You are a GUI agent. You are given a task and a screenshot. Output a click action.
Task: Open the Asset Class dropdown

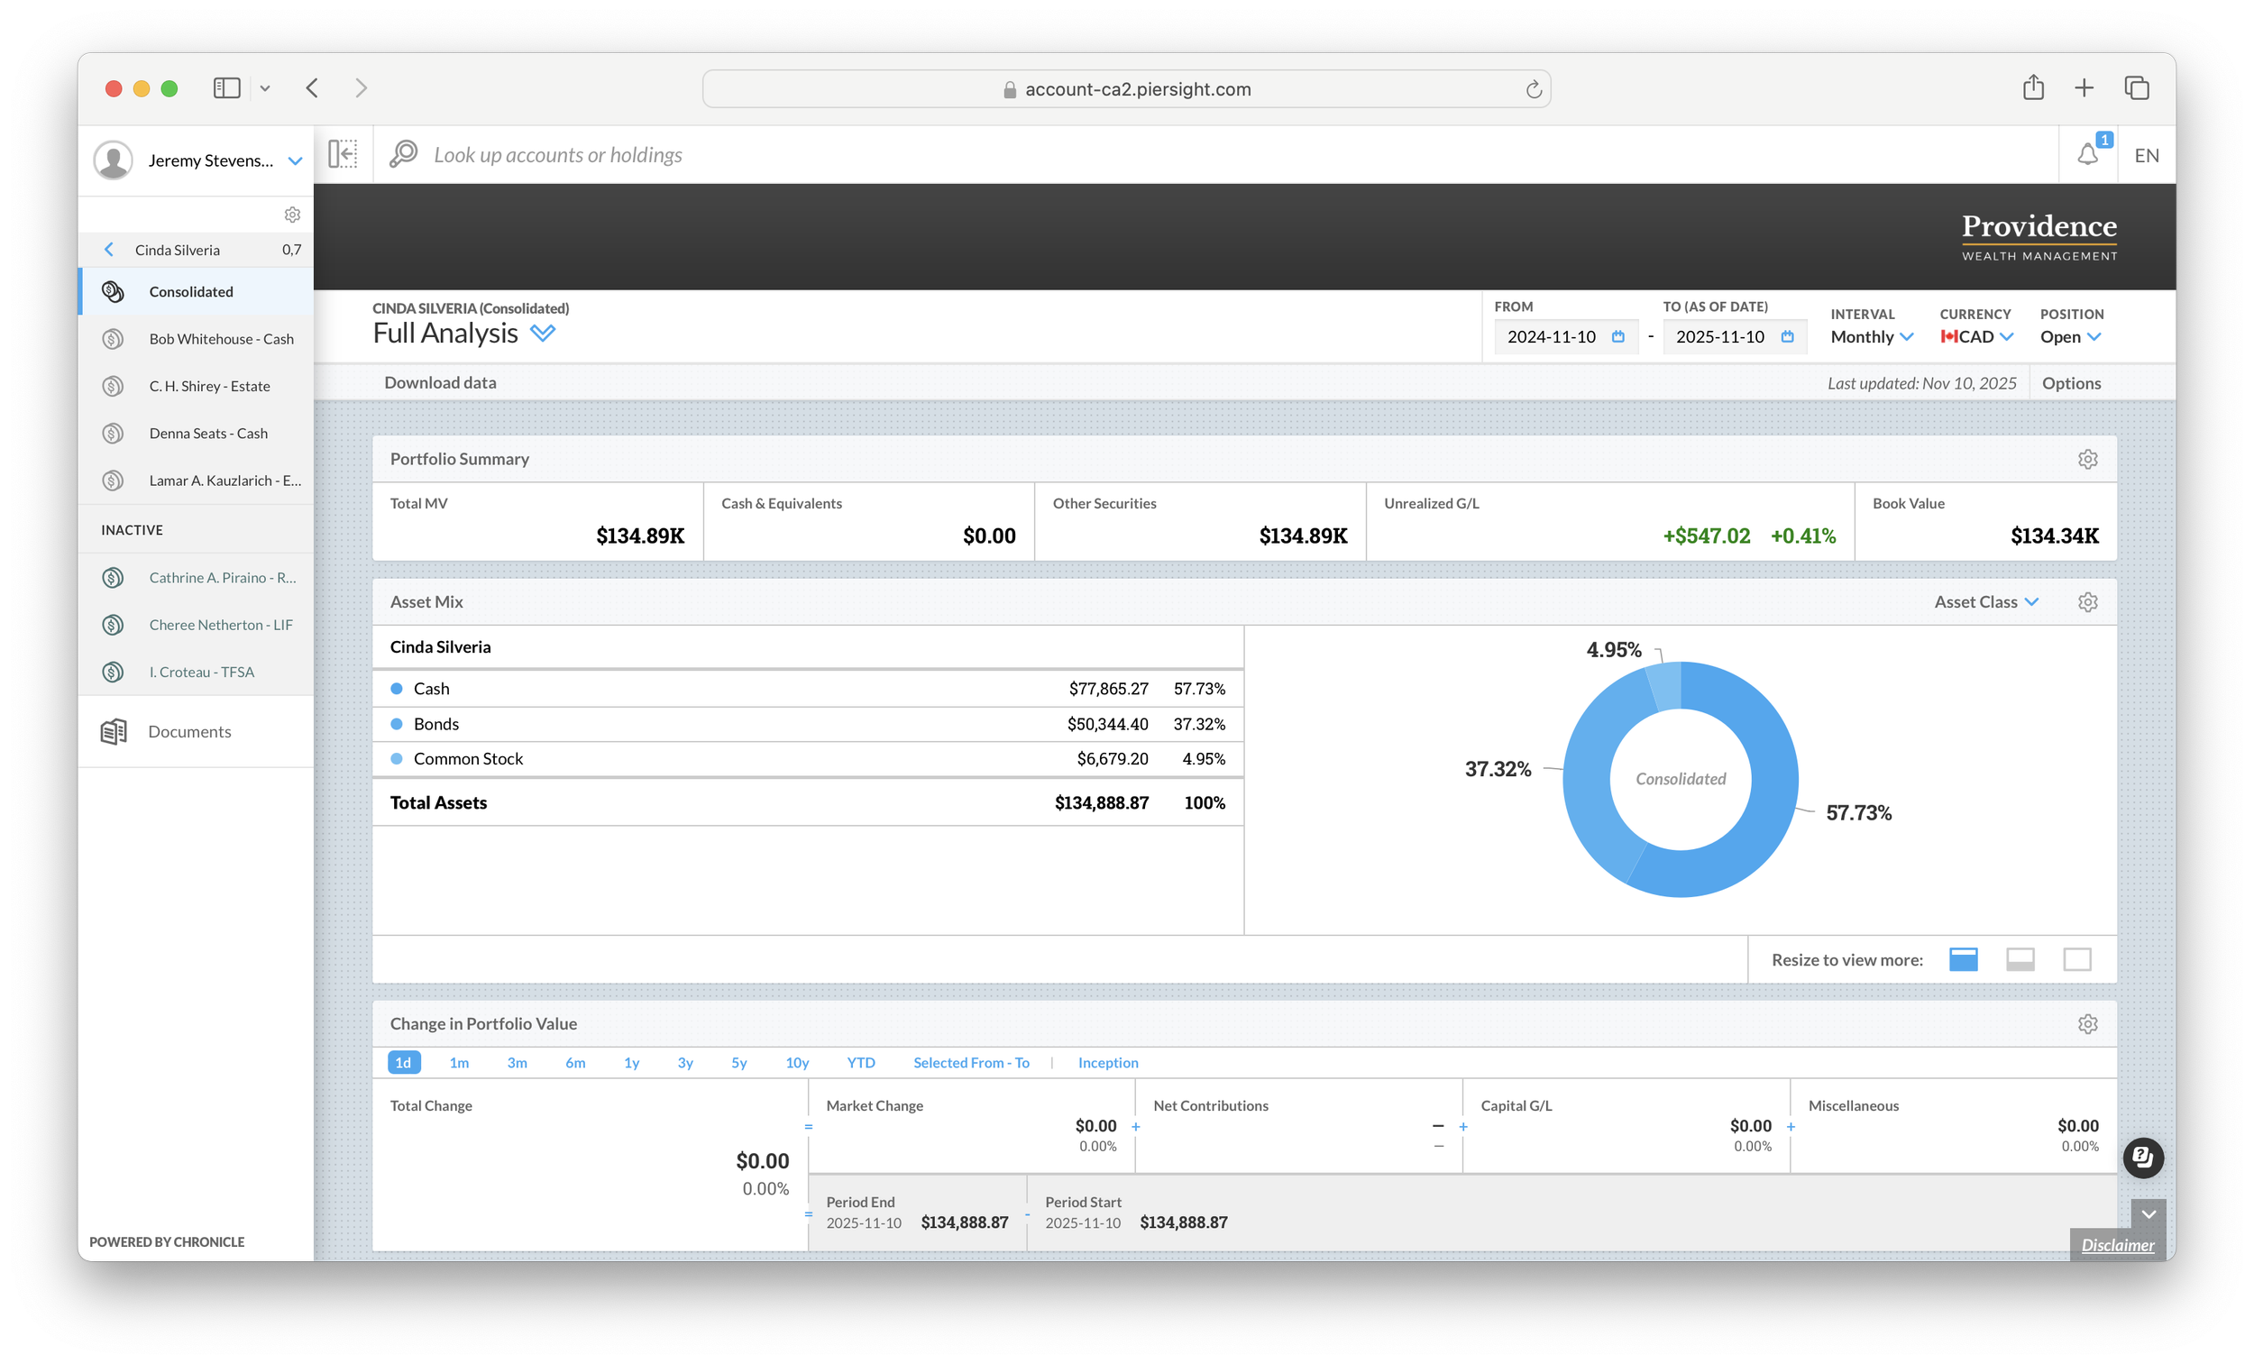1986,602
